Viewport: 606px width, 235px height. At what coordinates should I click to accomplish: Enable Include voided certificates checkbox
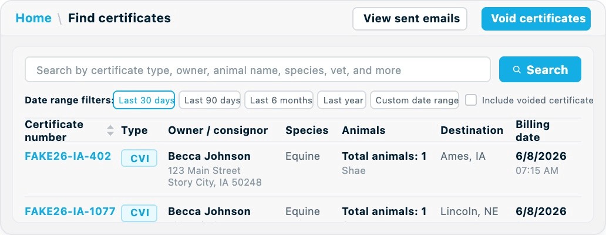471,100
